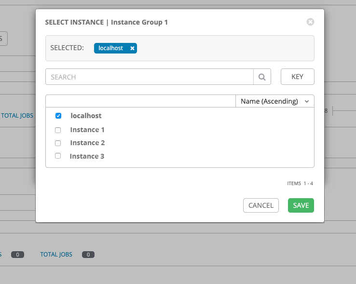The width and height of the screenshot is (356, 284).
Task: Select the localhost row name
Action: (86, 116)
